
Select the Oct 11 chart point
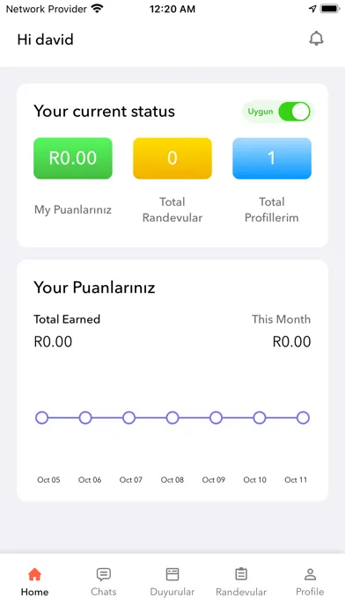coord(303,418)
